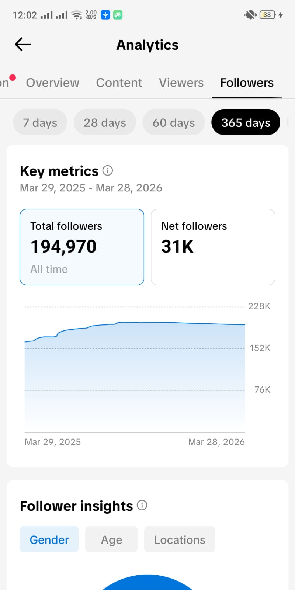Image resolution: width=295 pixels, height=590 pixels.
Task: Tap the back arrow icon
Action: pos(23,45)
